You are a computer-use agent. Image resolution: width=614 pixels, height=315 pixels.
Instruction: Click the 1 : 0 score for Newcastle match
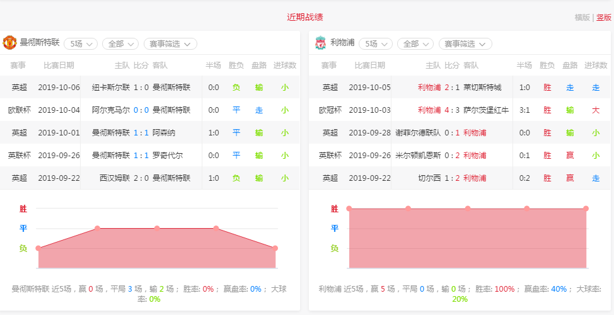pyautogui.click(x=141, y=88)
